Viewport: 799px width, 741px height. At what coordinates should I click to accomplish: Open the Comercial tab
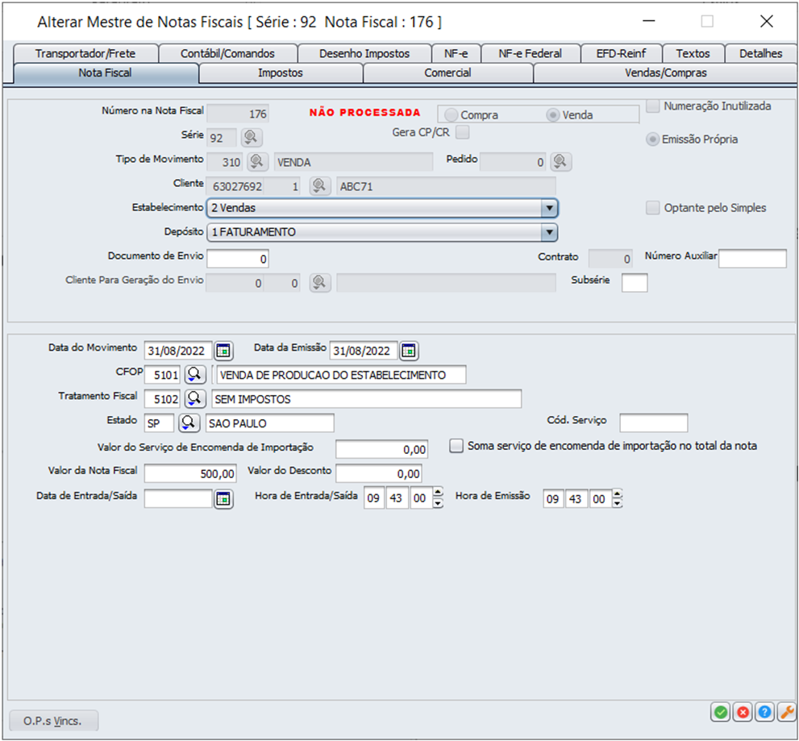(448, 73)
